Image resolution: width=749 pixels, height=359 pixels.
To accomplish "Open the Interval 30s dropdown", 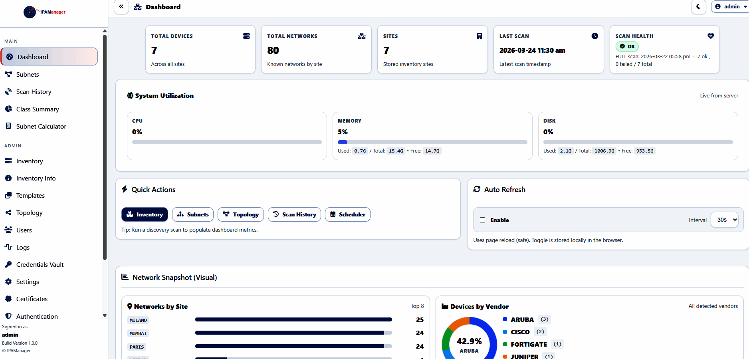I will [x=725, y=220].
